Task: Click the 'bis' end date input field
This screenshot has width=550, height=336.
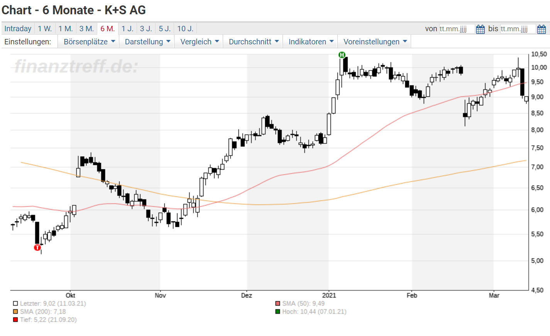Action: 518,29
